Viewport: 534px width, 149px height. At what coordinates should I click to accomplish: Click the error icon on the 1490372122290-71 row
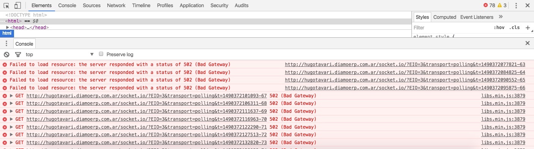point(5,127)
